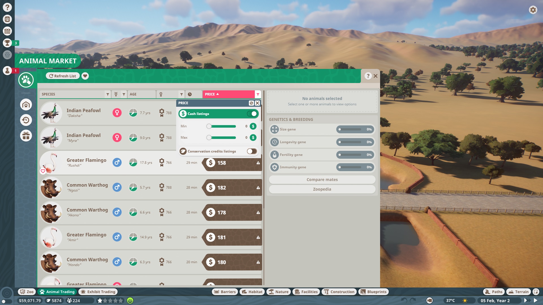543x305 pixels.
Task: Click the play speed button
Action: (535, 300)
